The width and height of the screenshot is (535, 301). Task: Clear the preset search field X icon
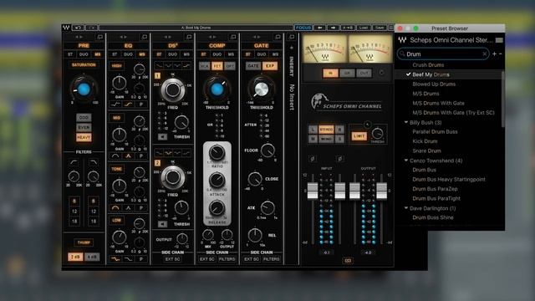(485, 54)
